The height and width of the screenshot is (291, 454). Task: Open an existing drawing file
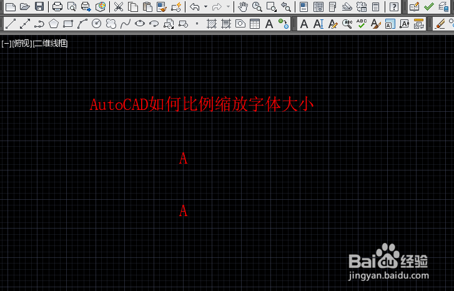coord(25,6)
